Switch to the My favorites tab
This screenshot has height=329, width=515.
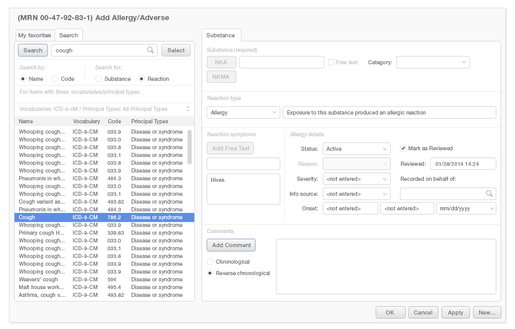pos(35,35)
